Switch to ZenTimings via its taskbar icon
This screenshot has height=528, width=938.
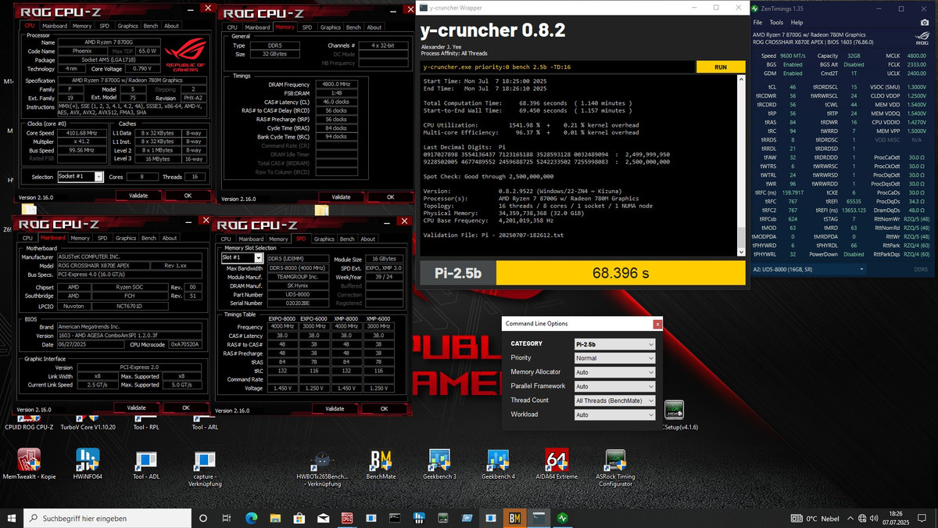[562, 518]
